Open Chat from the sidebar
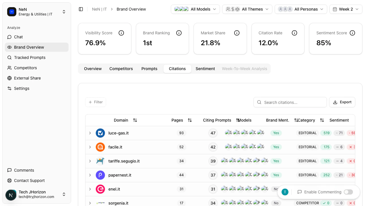367x206 pixels. point(18,37)
